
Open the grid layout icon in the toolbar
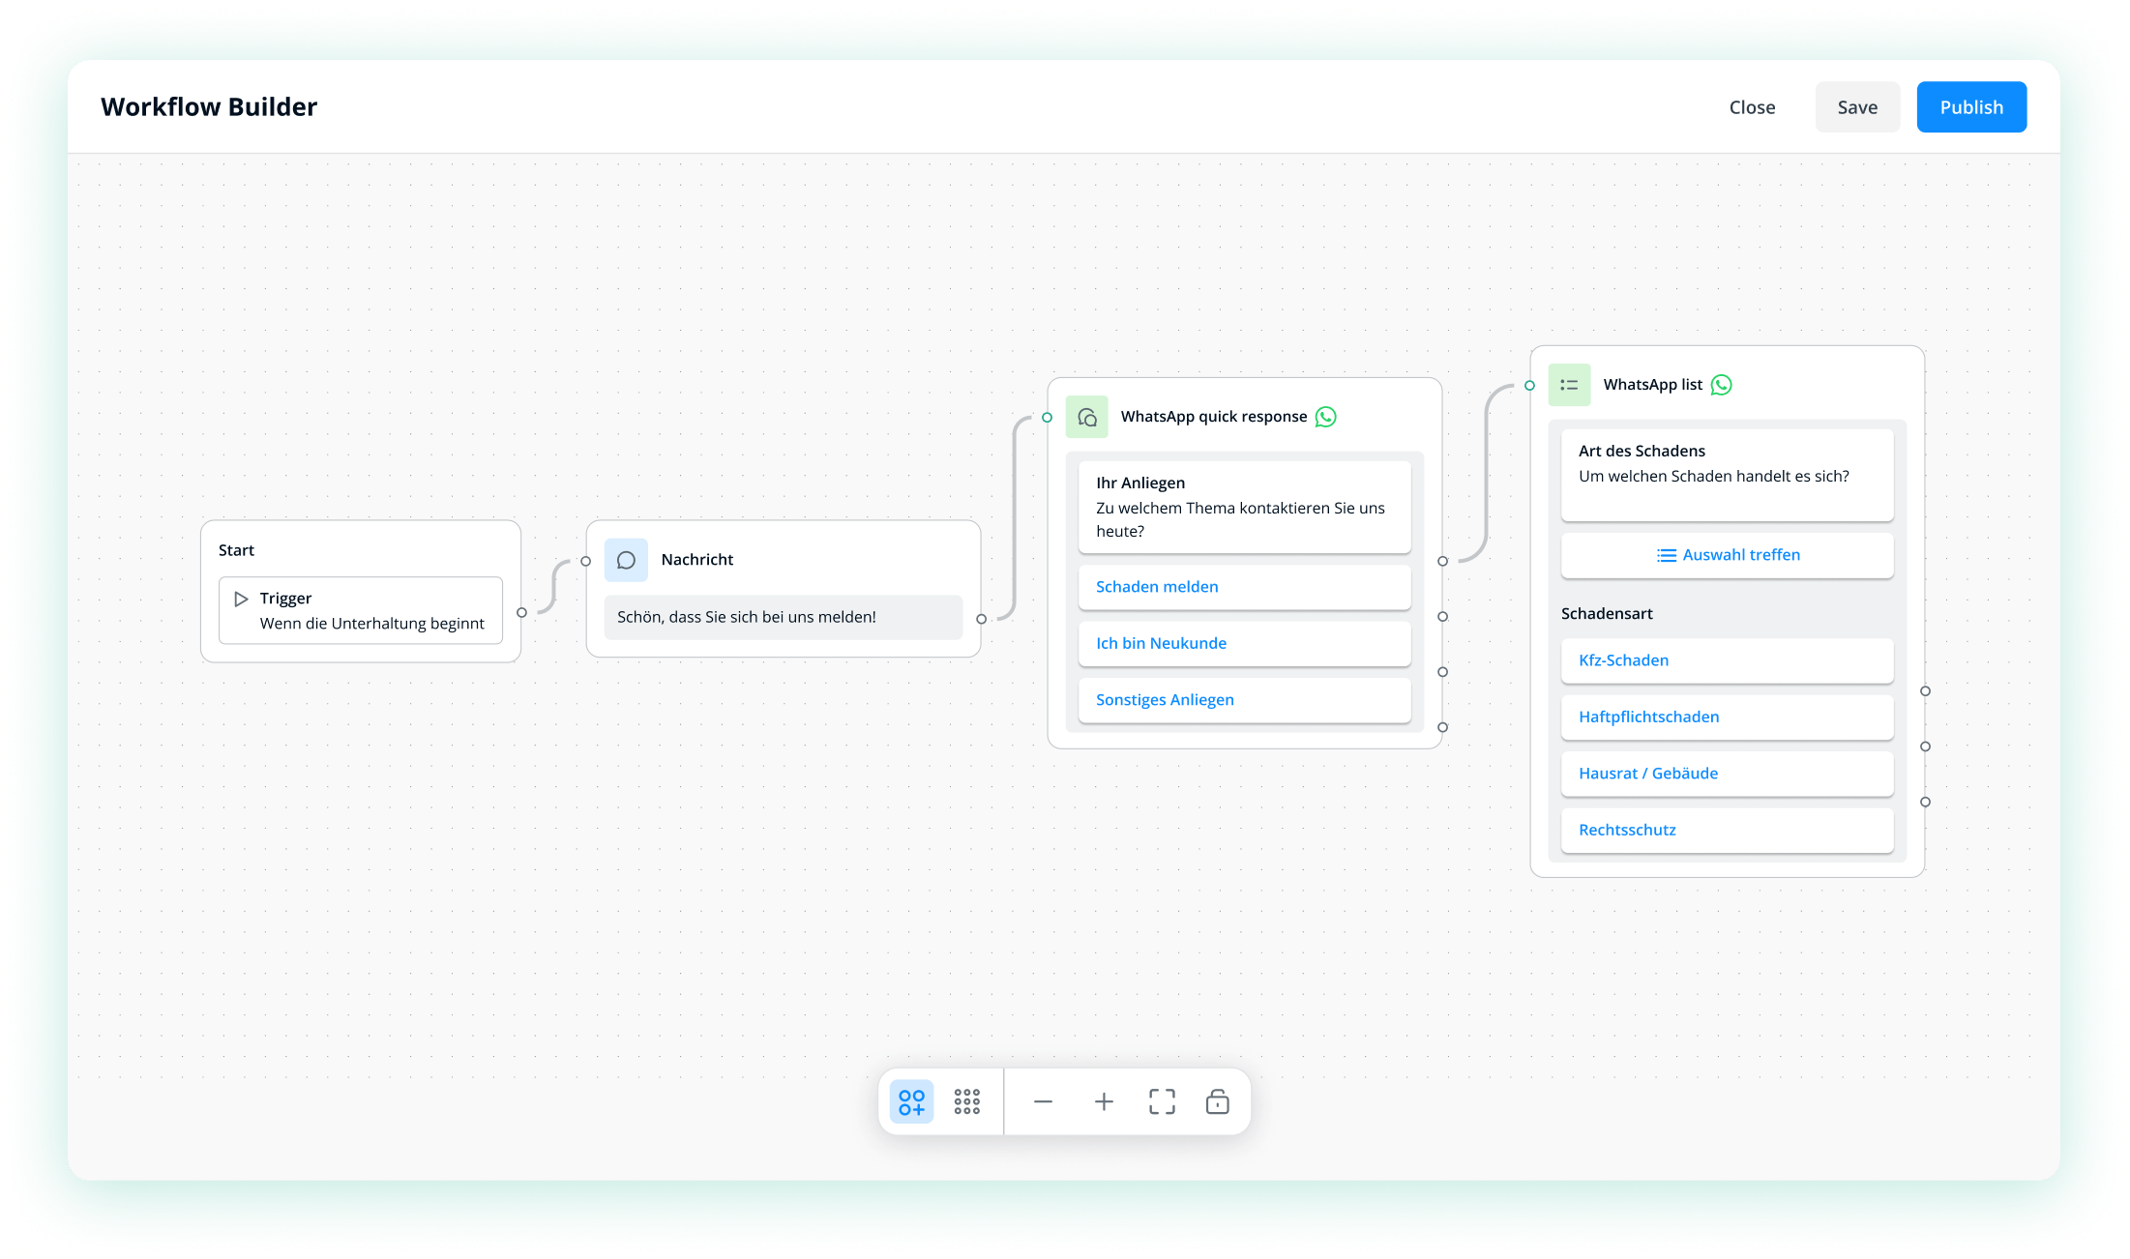point(966,1101)
